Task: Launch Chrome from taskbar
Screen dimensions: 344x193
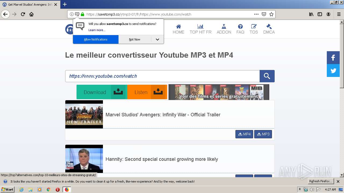Action: click(x=49, y=190)
